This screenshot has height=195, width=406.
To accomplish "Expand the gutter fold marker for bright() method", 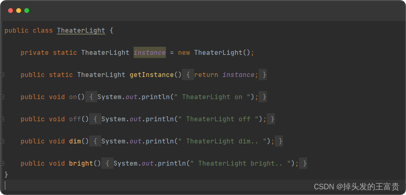I will click(x=2, y=164).
